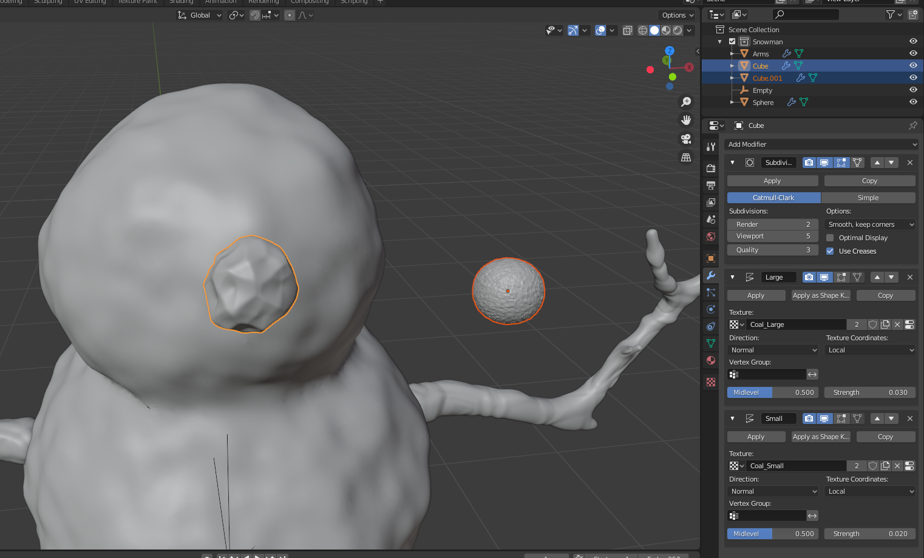Image resolution: width=924 pixels, height=558 pixels.
Task: Open the Object Data mesh properties tab
Action: (x=711, y=343)
